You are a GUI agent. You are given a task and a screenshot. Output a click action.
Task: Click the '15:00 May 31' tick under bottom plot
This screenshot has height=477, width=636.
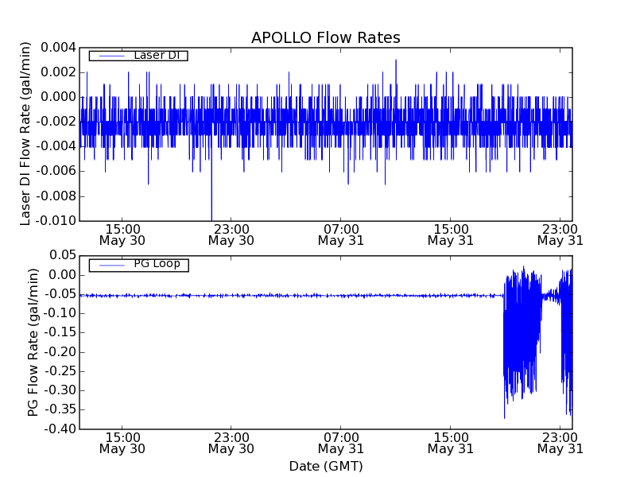coord(450,443)
